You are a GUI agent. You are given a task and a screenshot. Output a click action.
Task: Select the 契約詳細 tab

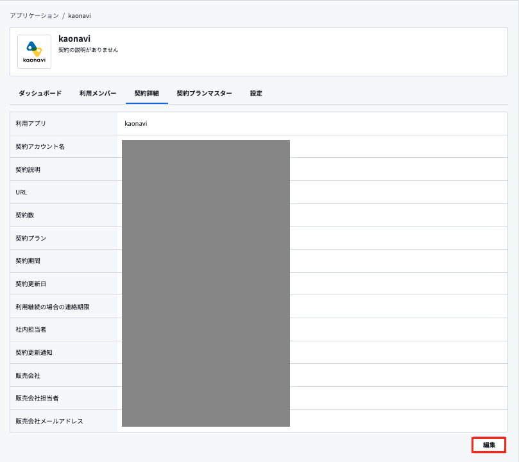click(x=147, y=93)
